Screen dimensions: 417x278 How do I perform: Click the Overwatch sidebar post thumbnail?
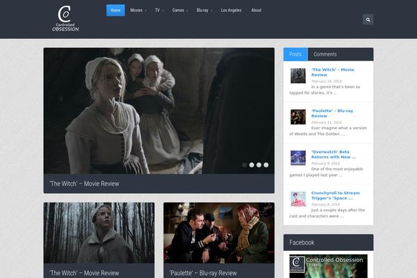point(298,158)
